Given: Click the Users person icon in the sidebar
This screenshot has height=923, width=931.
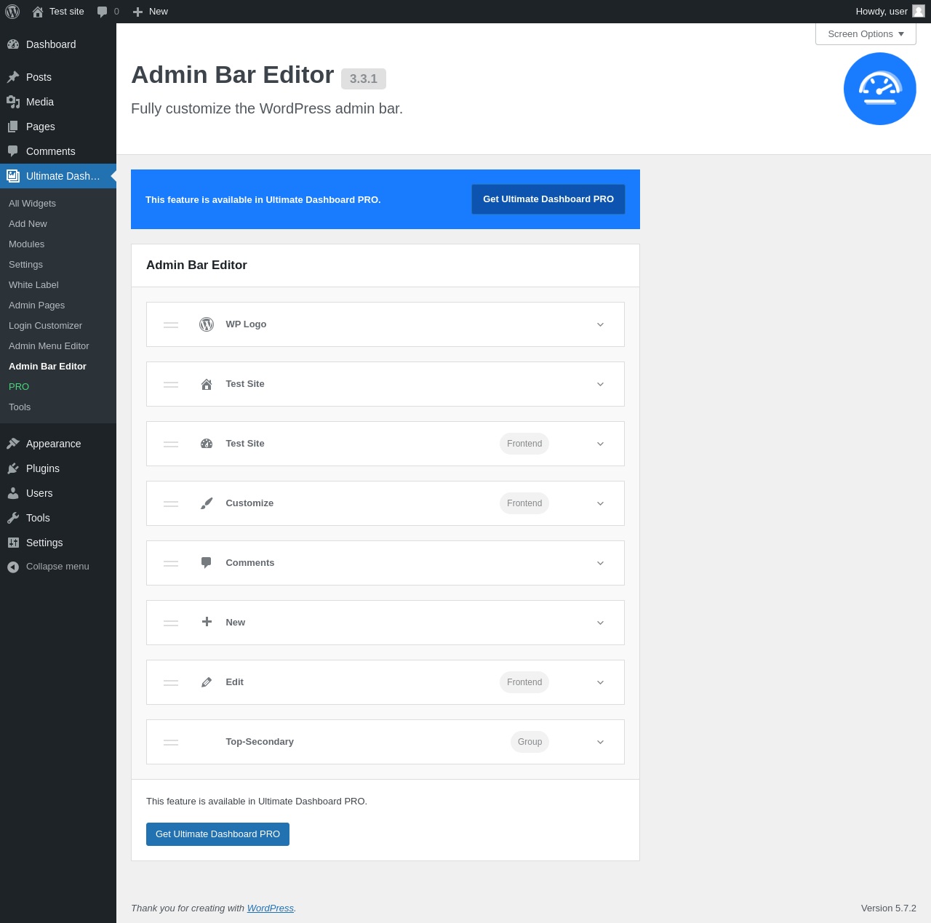Looking at the screenshot, I should click(13, 493).
